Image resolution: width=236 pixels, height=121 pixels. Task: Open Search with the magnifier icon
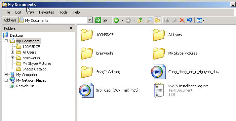coord(149,20)
